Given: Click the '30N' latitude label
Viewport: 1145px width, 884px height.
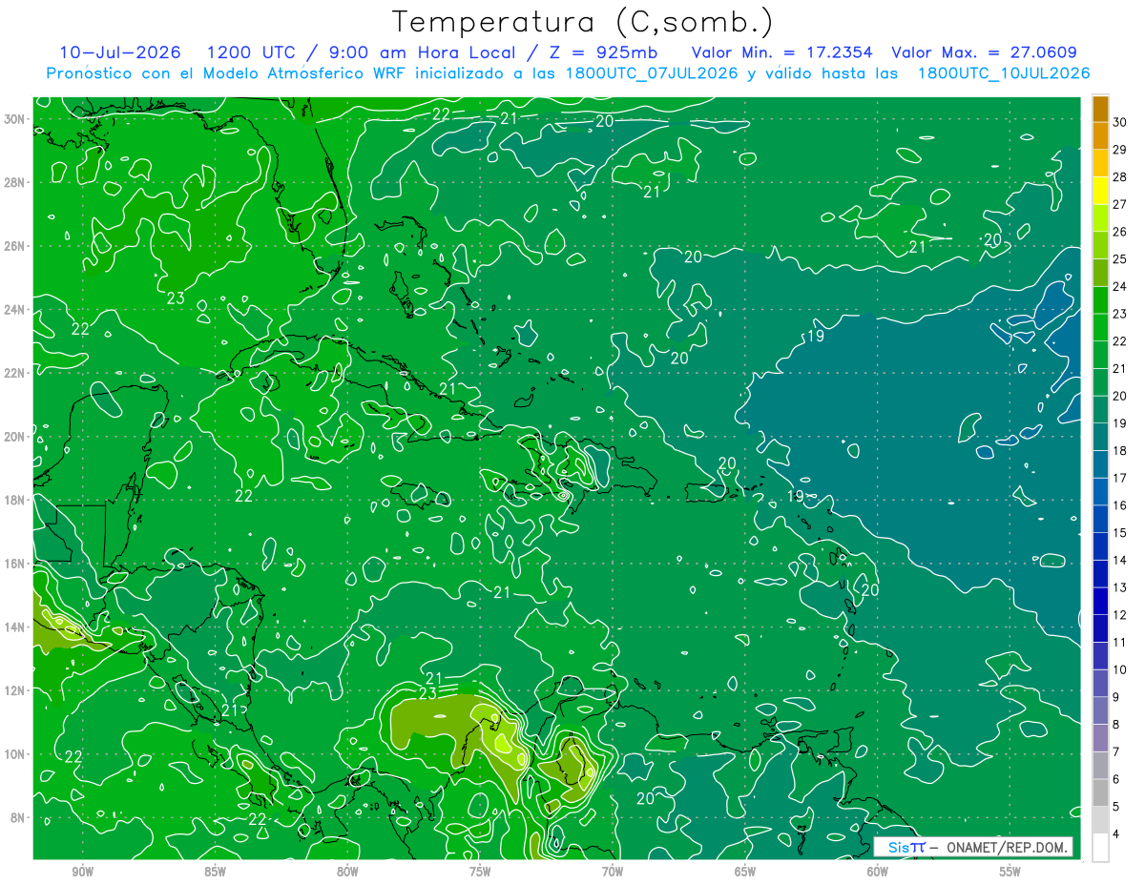Looking at the screenshot, I should (x=16, y=119).
